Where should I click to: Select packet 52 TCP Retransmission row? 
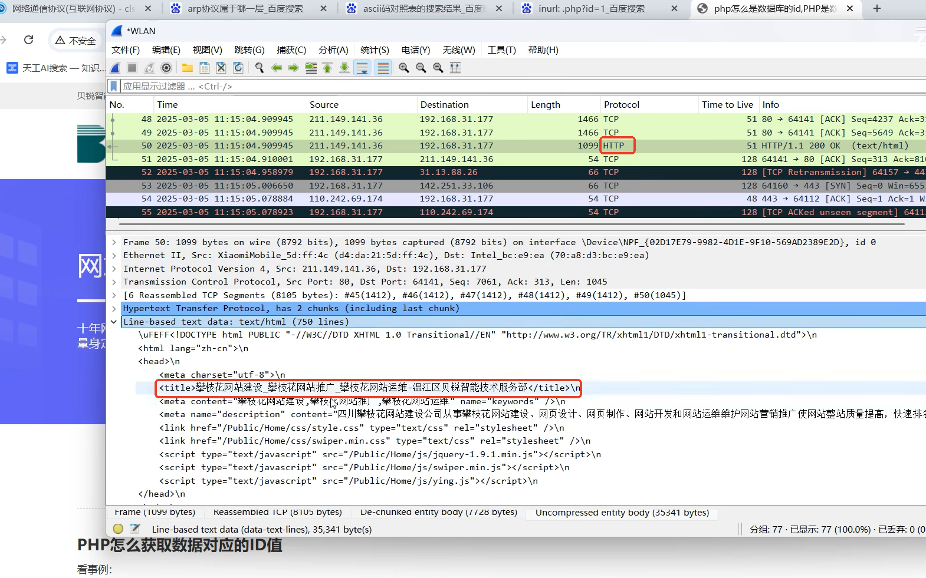tap(516, 172)
